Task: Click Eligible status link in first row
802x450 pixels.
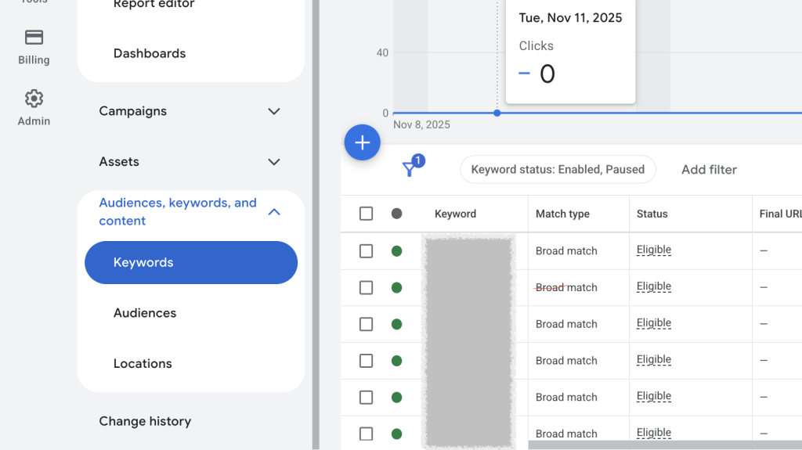Action: tap(653, 250)
